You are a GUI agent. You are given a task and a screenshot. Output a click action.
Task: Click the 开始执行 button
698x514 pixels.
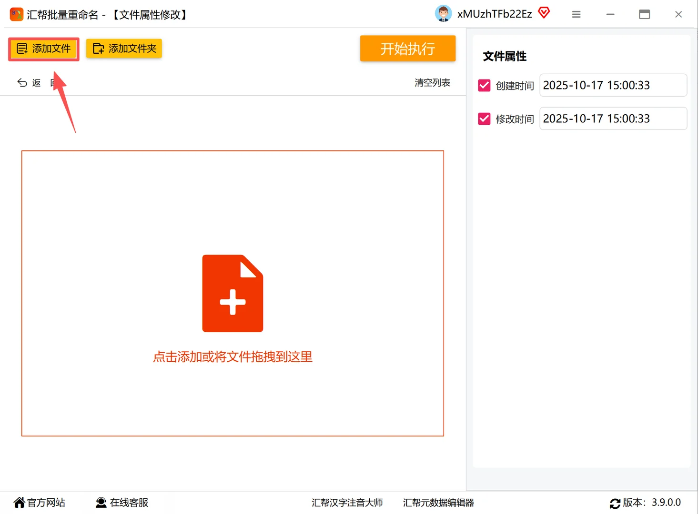[408, 48]
